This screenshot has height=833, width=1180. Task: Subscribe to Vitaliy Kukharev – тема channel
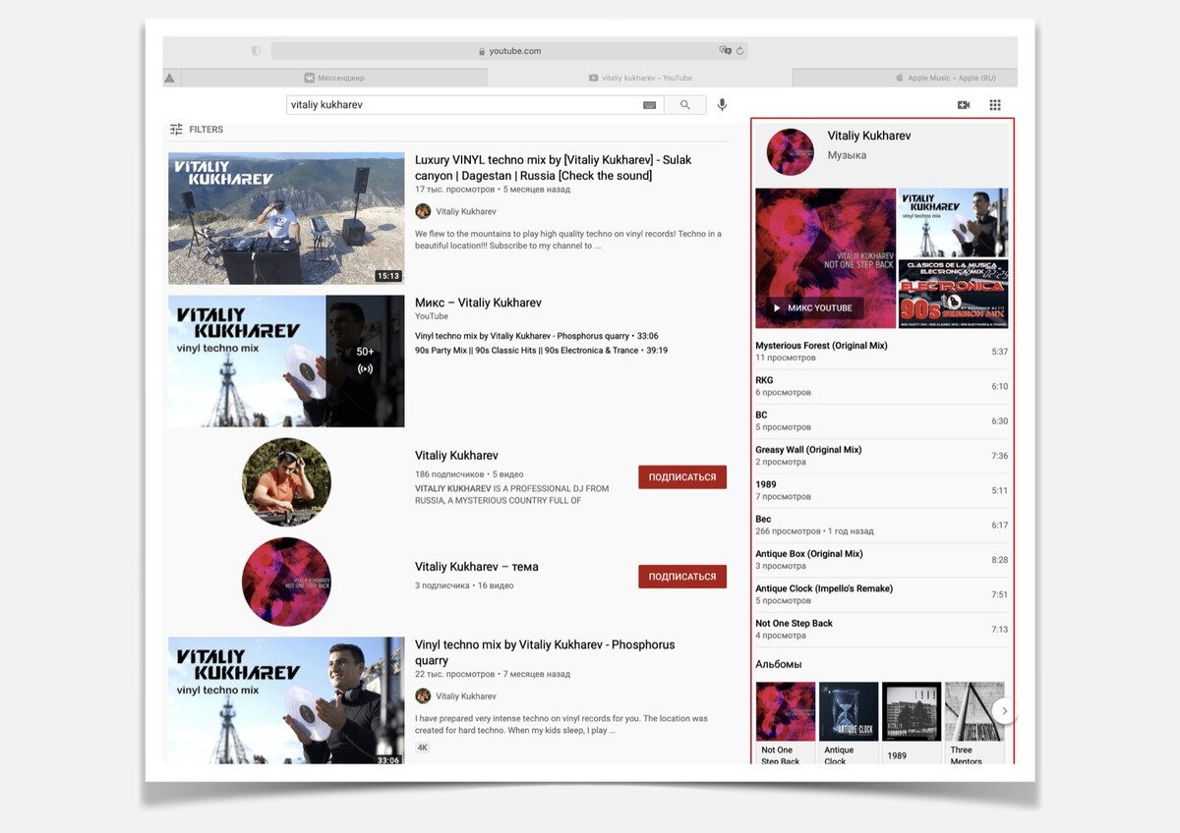pyautogui.click(x=682, y=577)
